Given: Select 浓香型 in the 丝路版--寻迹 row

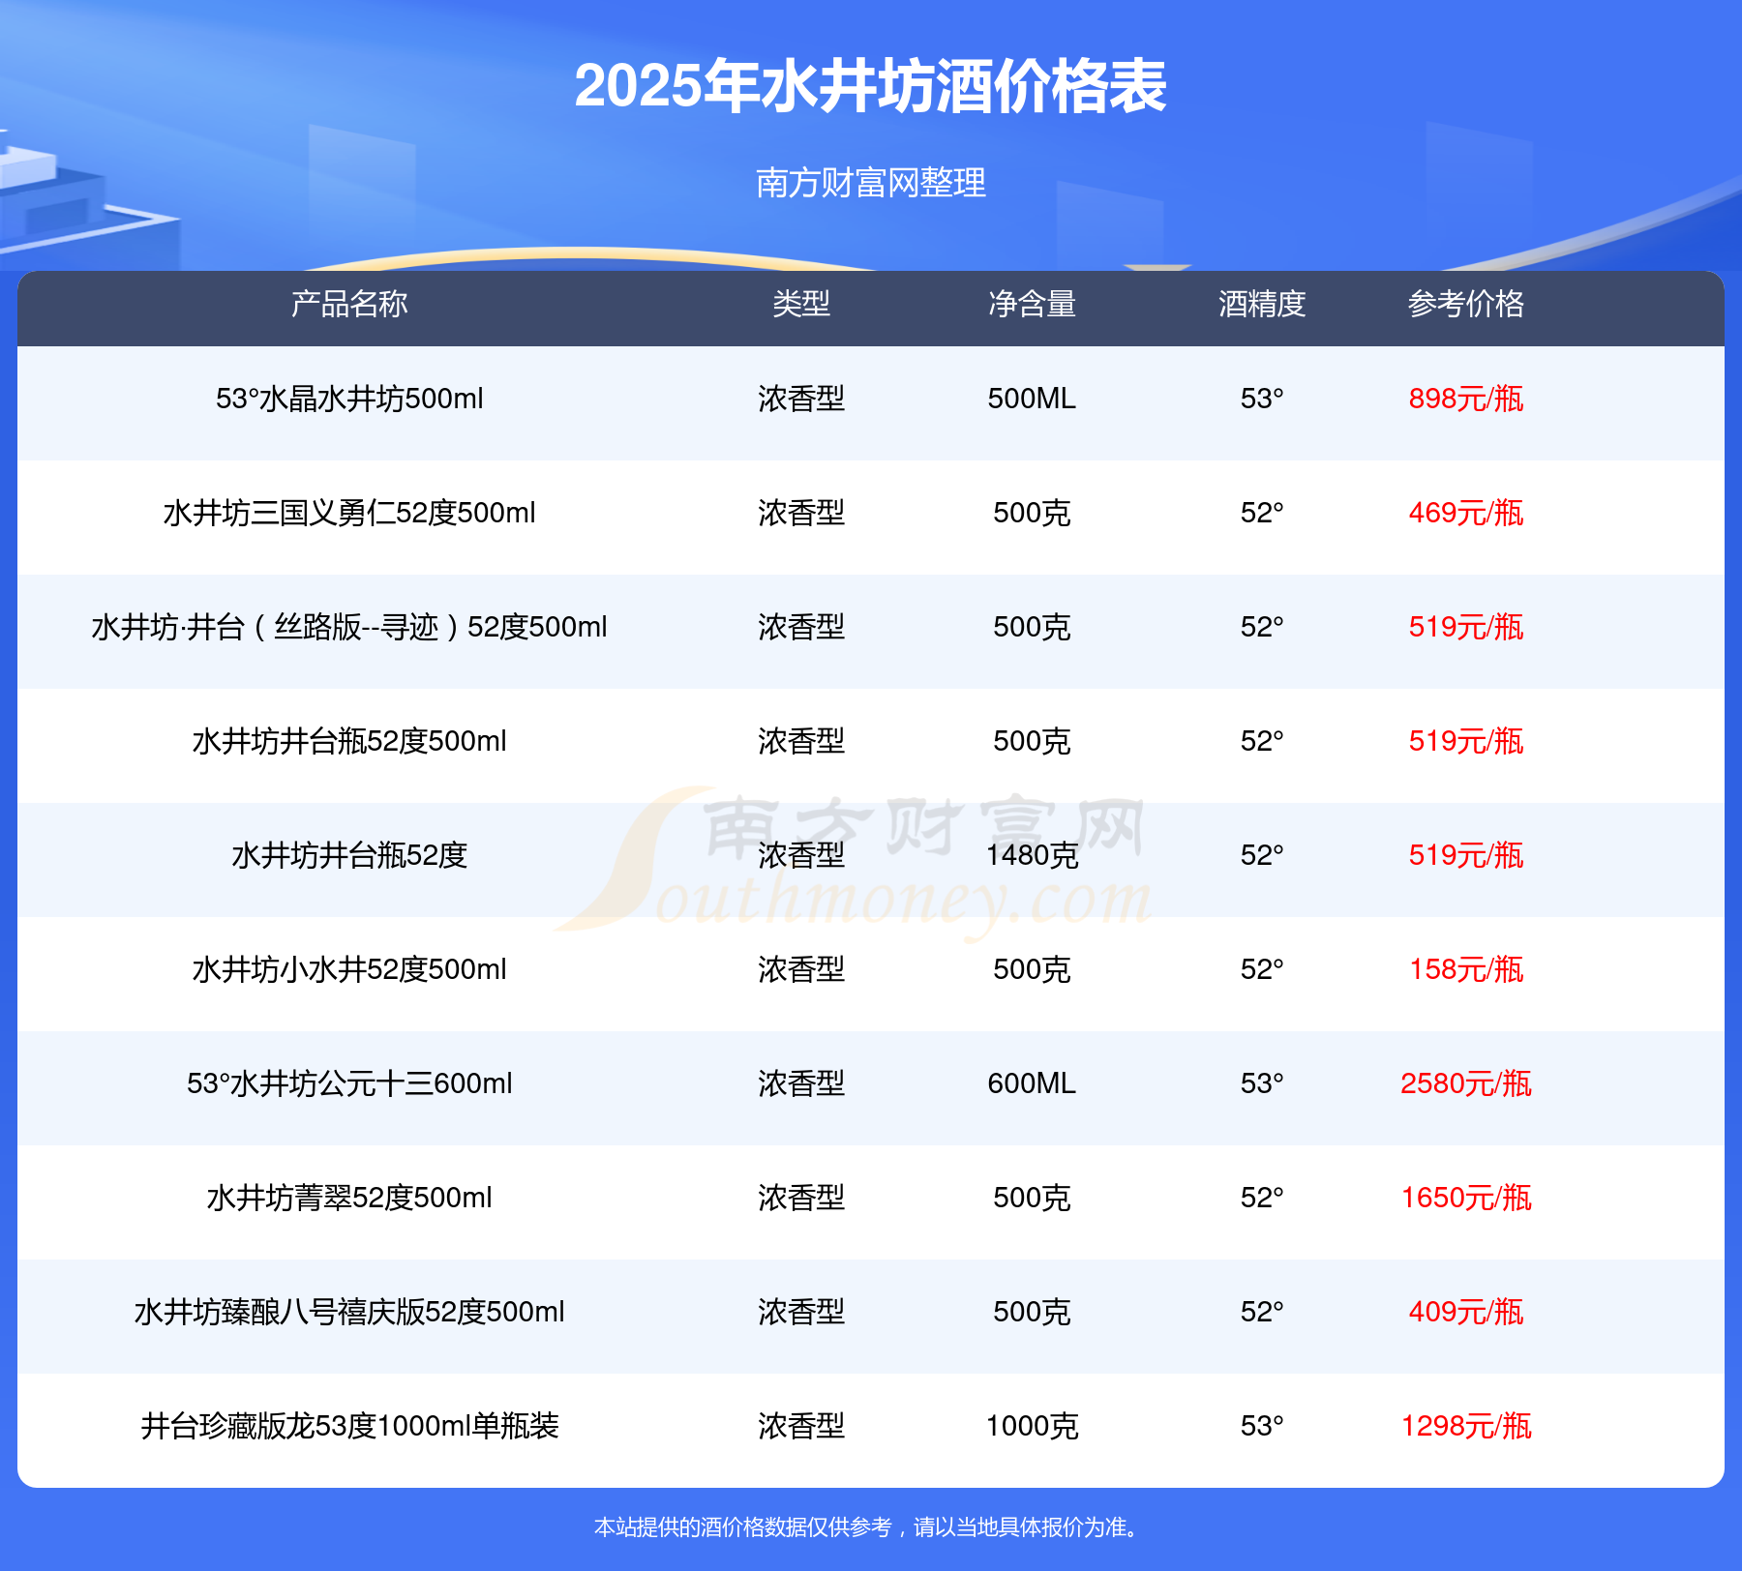Looking at the screenshot, I should [801, 627].
